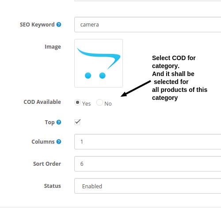Untick the Top checkbox
Viewport: 221px width, 221px height.
coord(77,122)
